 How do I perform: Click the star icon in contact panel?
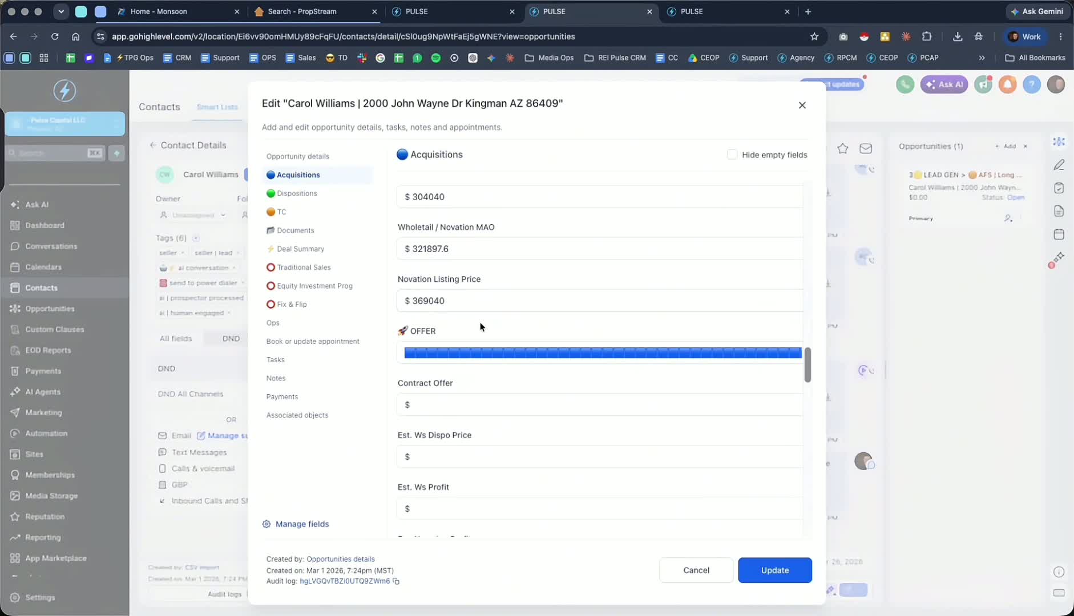click(x=842, y=148)
